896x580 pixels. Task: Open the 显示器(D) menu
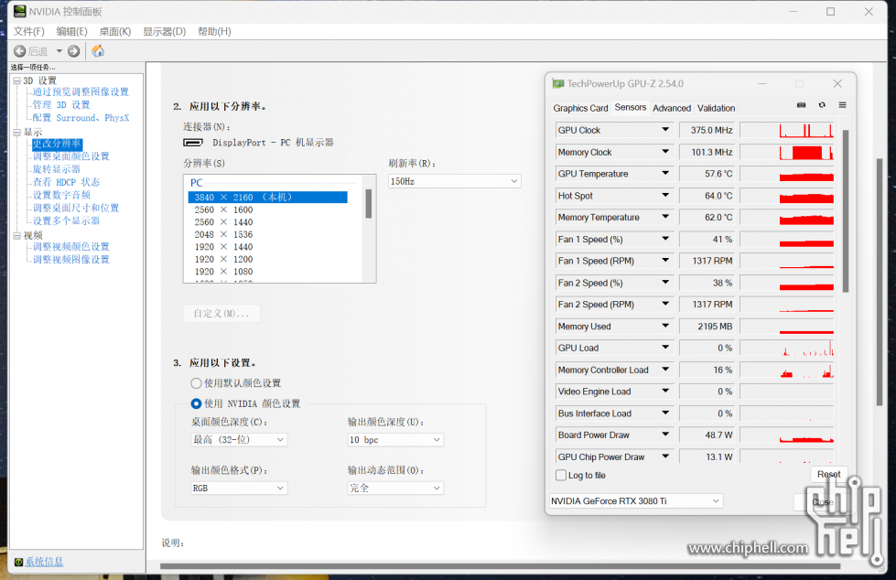pos(165,31)
